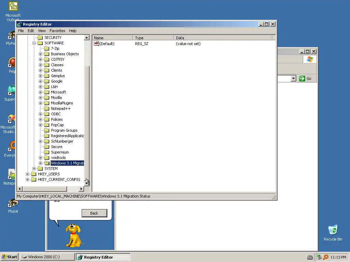Select the Clients key folder icon
Image resolution: width=350 pixels, height=262 pixels.
coord(46,70)
